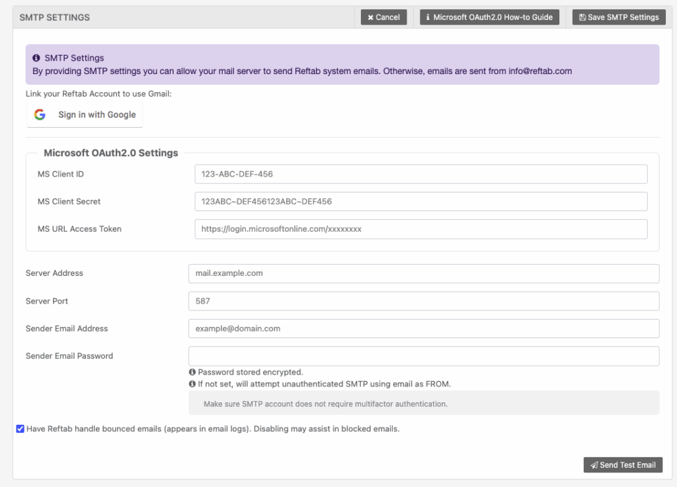The height and width of the screenshot is (487, 677).
Task: Select Sign in with Google
Action: coord(85,114)
